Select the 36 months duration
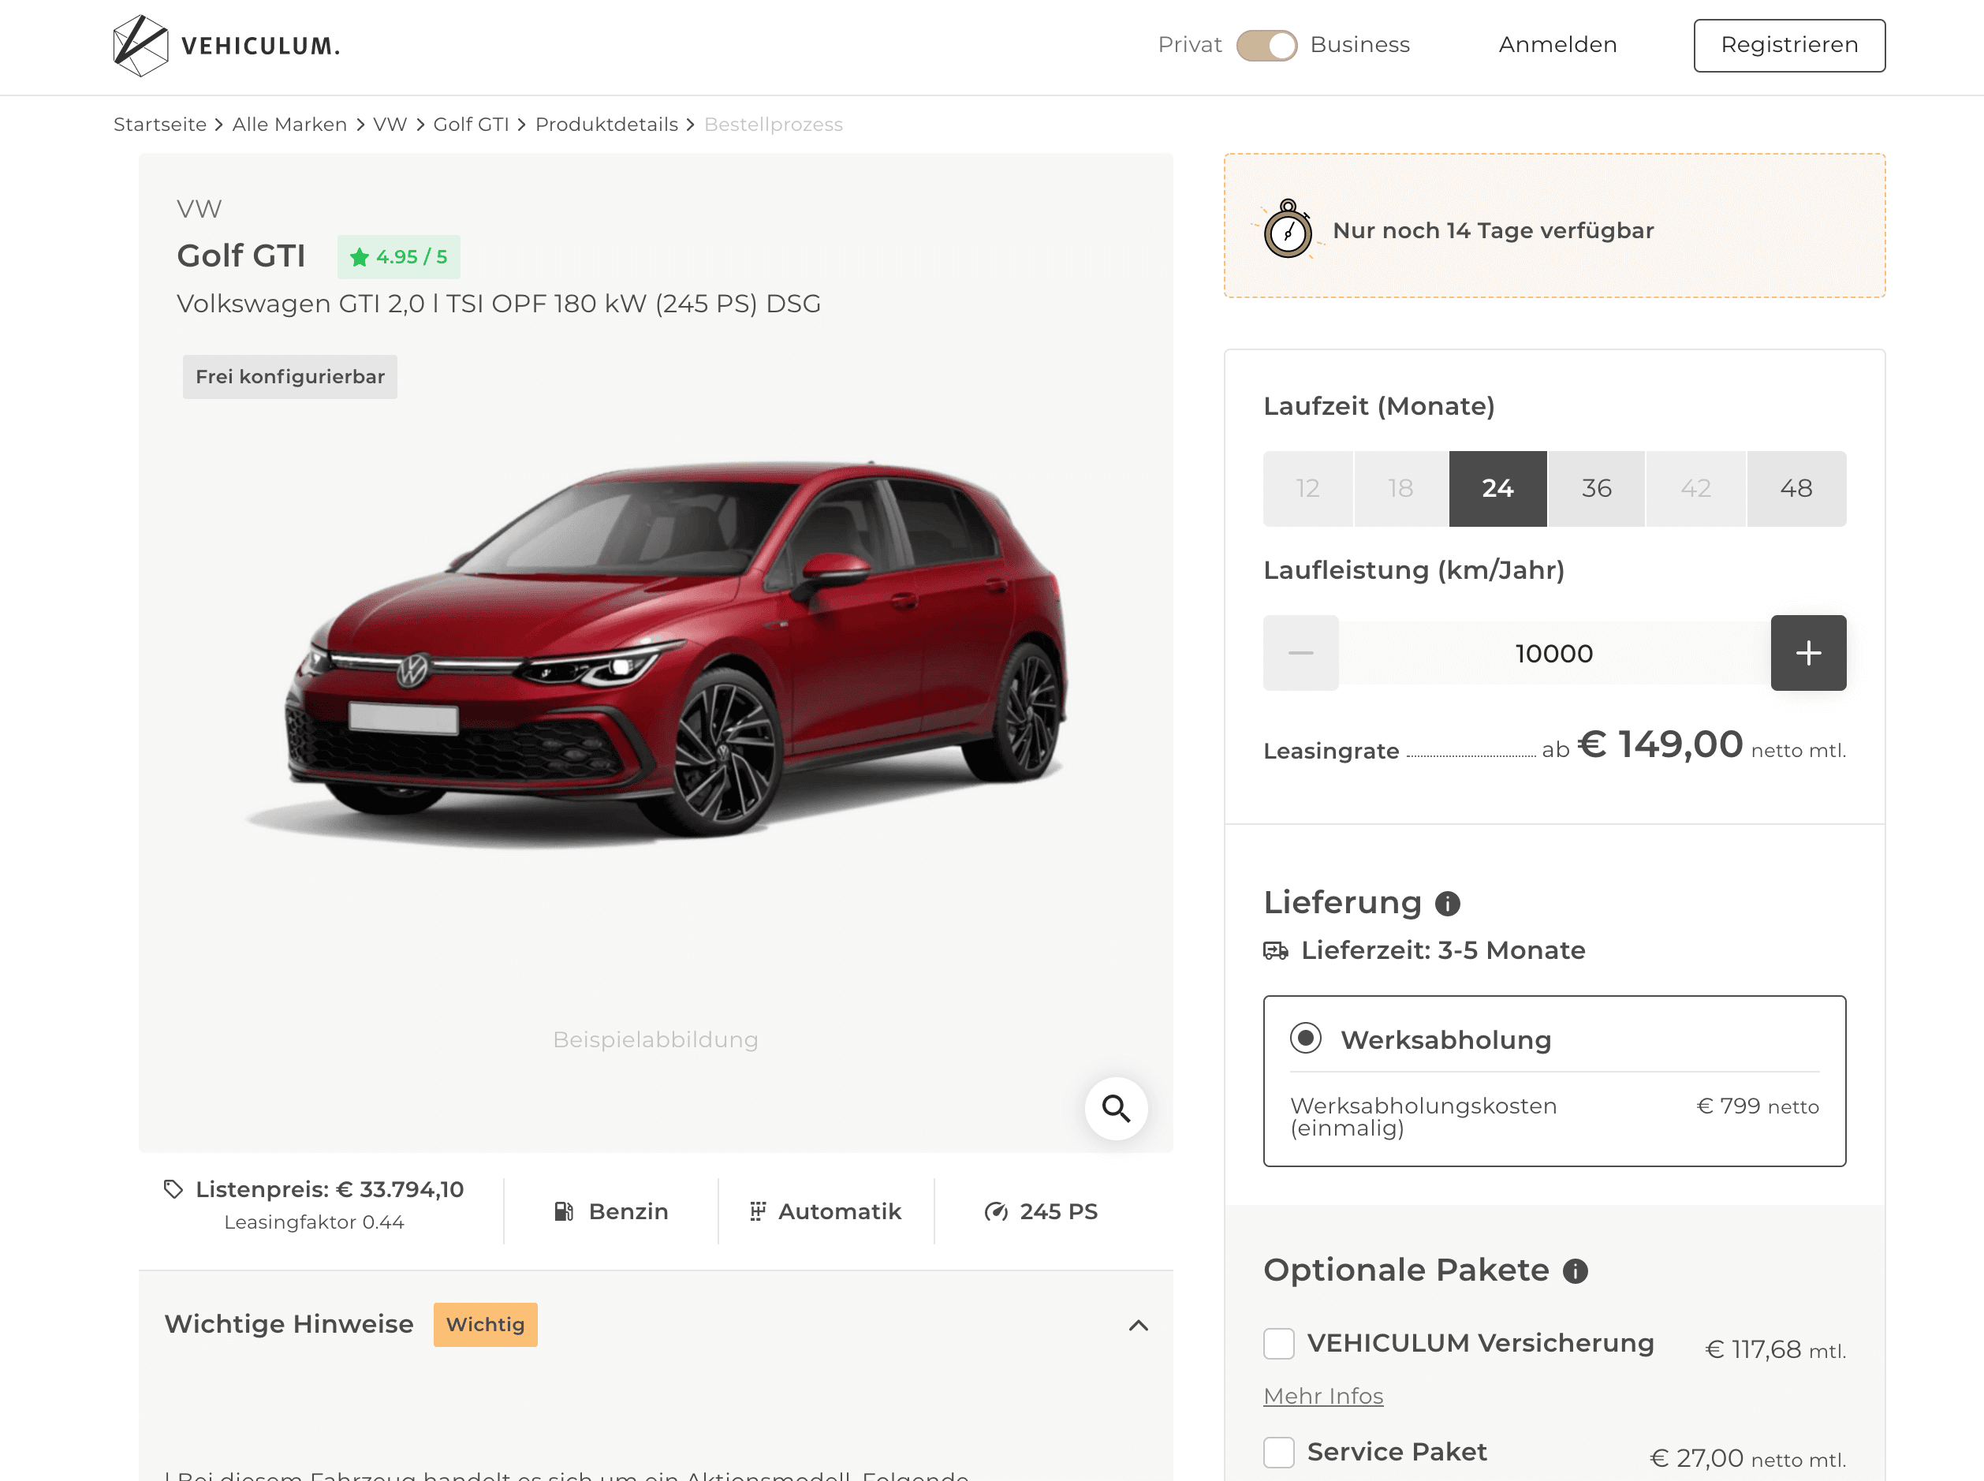Image resolution: width=1984 pixels, height=1481 pixels. 1595,489
